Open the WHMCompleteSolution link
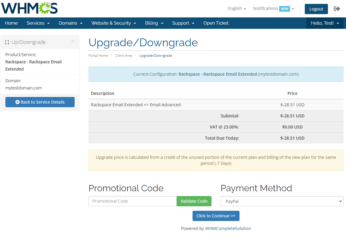Image resolution: width=346 pixels, height=239 pixels. pos(228,228)
